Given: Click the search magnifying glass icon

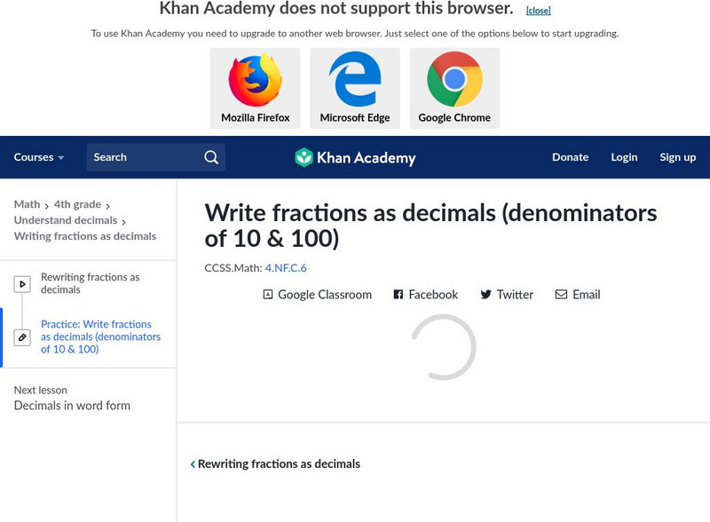Looking at the screenshot, I should 211,157.
